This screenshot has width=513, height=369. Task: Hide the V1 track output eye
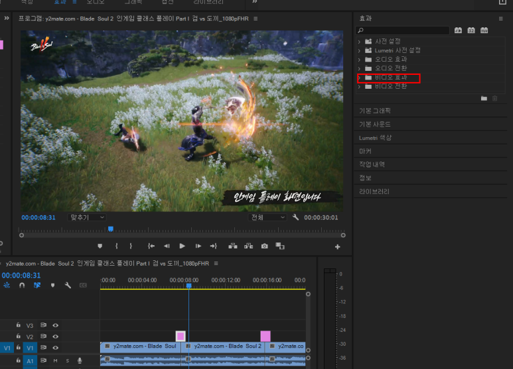56,348
